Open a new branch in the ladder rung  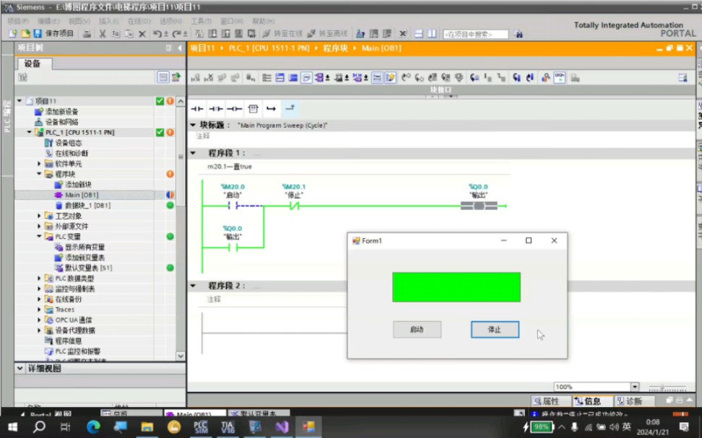272,108
